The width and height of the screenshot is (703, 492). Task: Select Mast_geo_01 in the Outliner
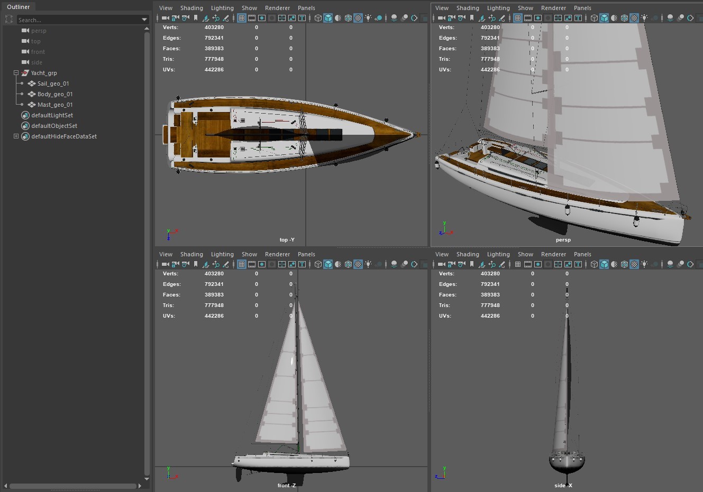click(54, 105)
